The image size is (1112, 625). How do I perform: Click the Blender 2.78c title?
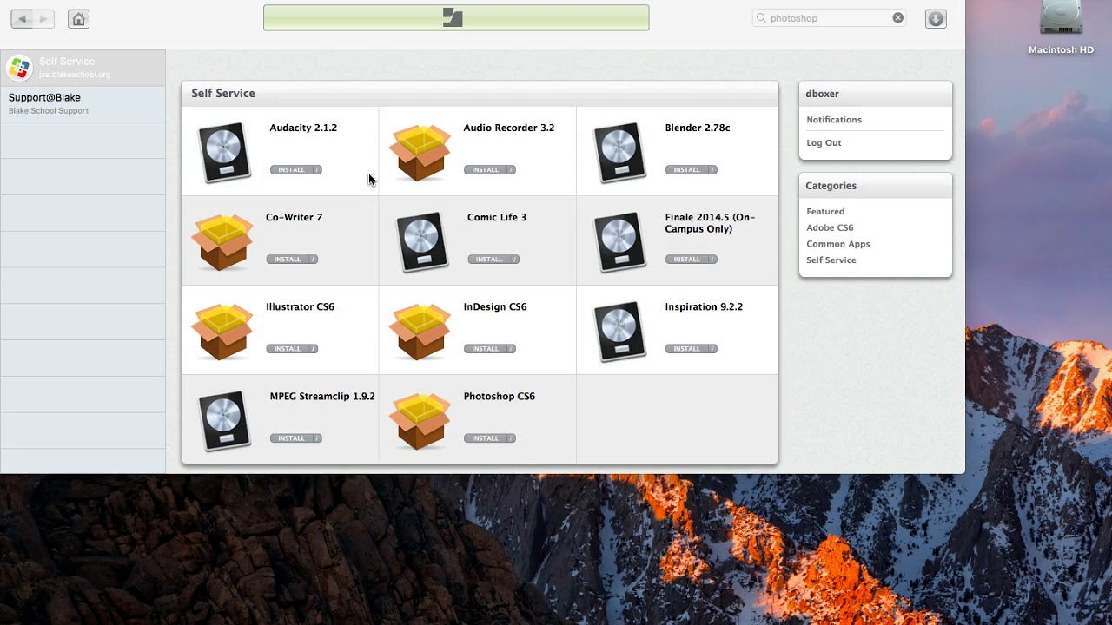click(x=698, y=128)
